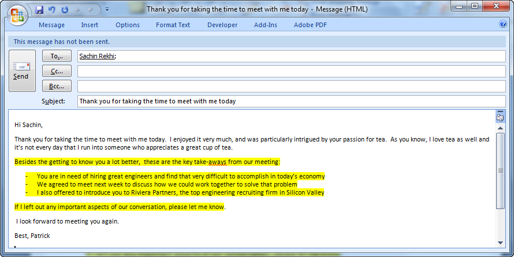Click the Previous Item up arrow
This screenshot has height=257, width=514.
coord(77,10)
